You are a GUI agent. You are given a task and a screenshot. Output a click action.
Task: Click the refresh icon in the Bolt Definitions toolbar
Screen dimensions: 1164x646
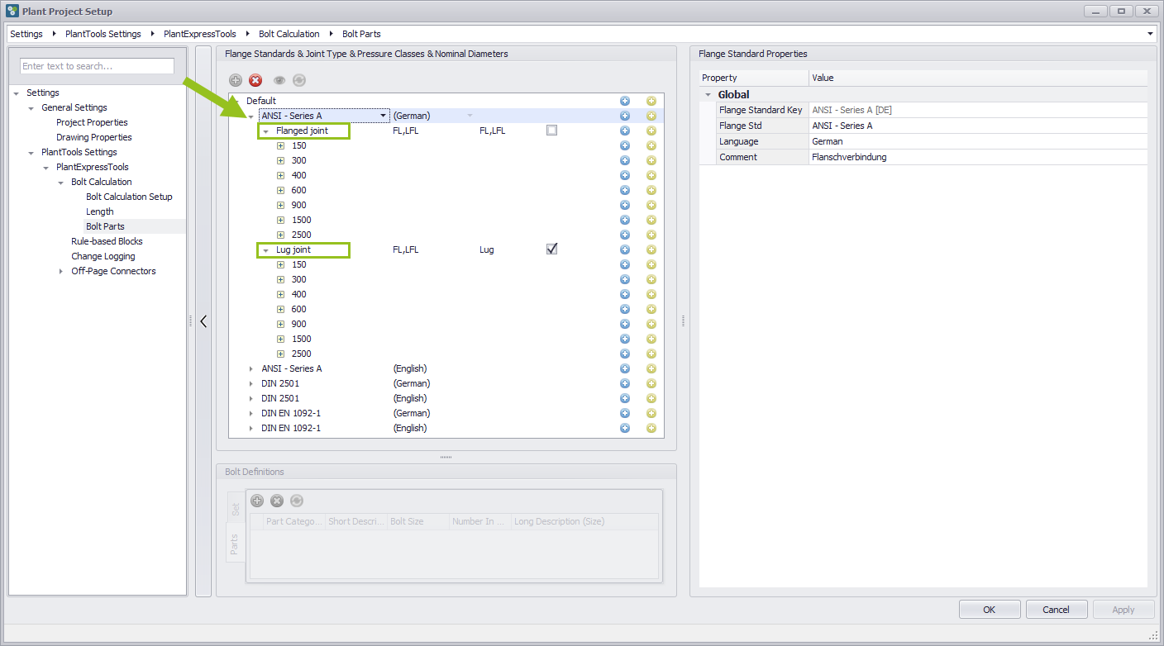(297, 501)
